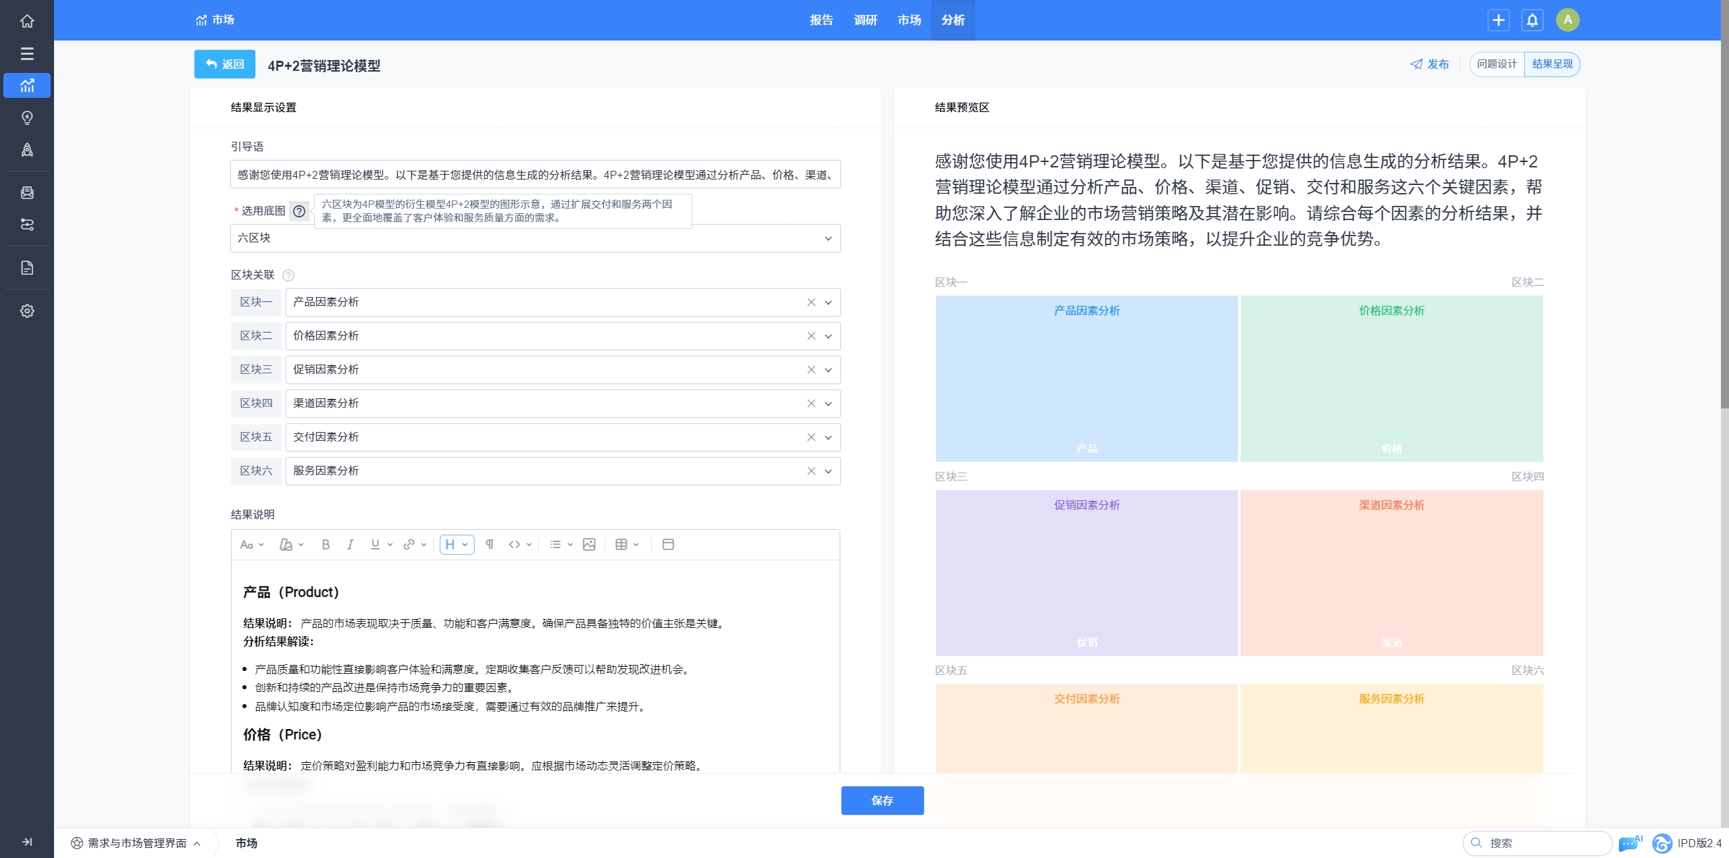Viewport: 1729px width, 858px height.
Task: Open the 六区块 base map dropdown
Action: click(x=535, y=238)
